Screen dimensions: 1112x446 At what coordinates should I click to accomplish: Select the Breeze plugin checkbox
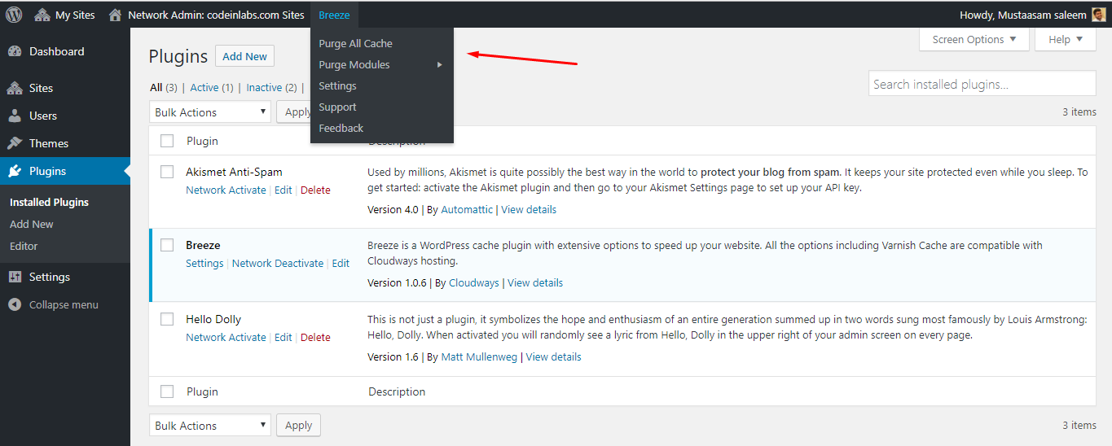[167, 245]
